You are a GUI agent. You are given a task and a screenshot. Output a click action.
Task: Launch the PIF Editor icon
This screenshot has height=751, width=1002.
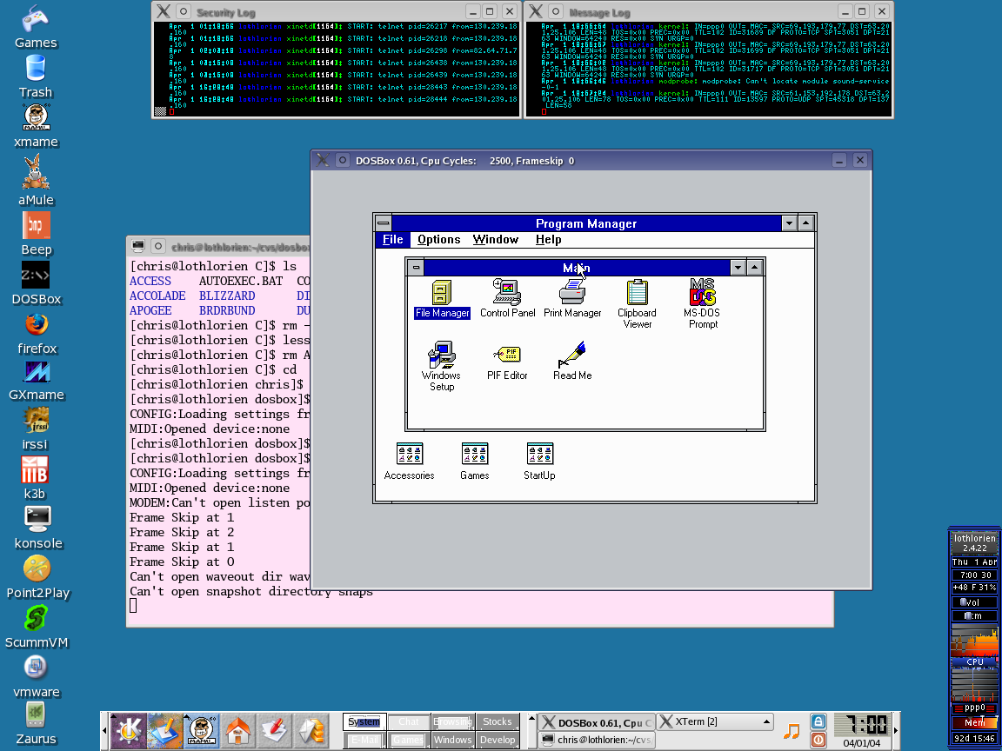tap(507, 362)
